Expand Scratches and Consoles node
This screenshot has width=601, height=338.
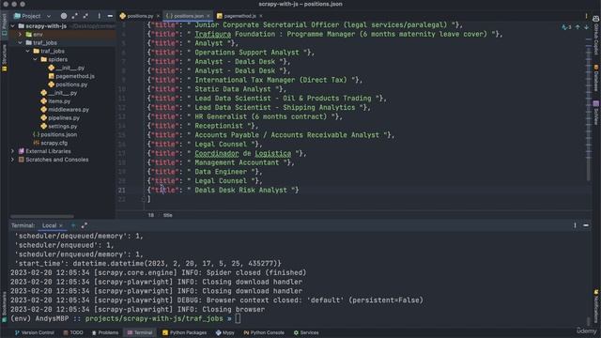(12, 160)
